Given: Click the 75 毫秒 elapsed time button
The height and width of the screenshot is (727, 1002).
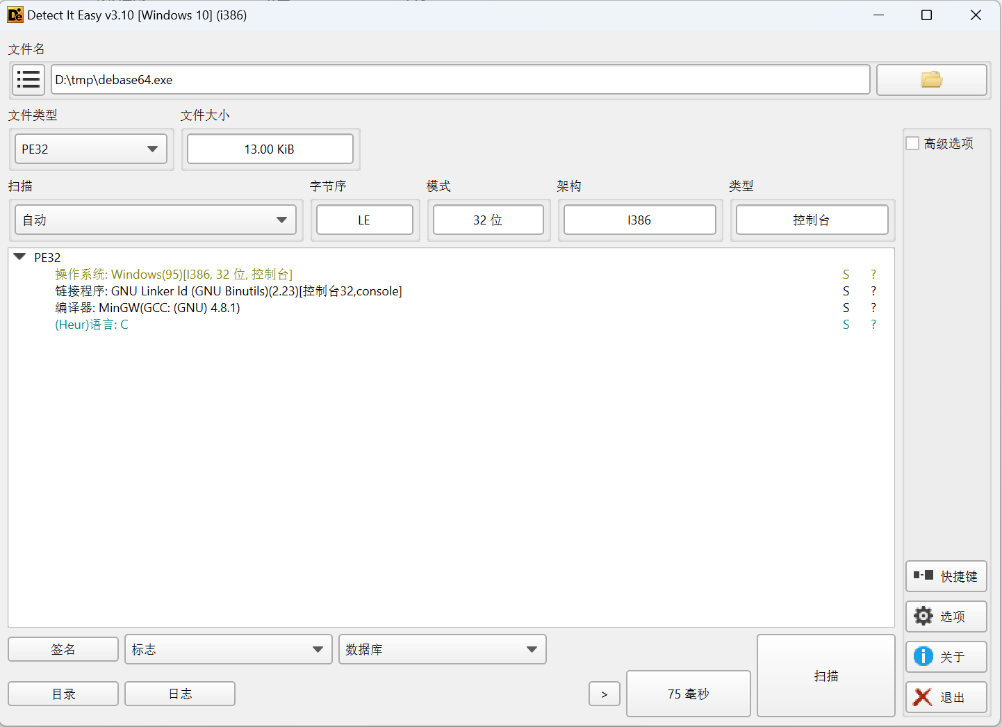Looking at the screenshot, I should pyautogui.click(x=689, y=694).
